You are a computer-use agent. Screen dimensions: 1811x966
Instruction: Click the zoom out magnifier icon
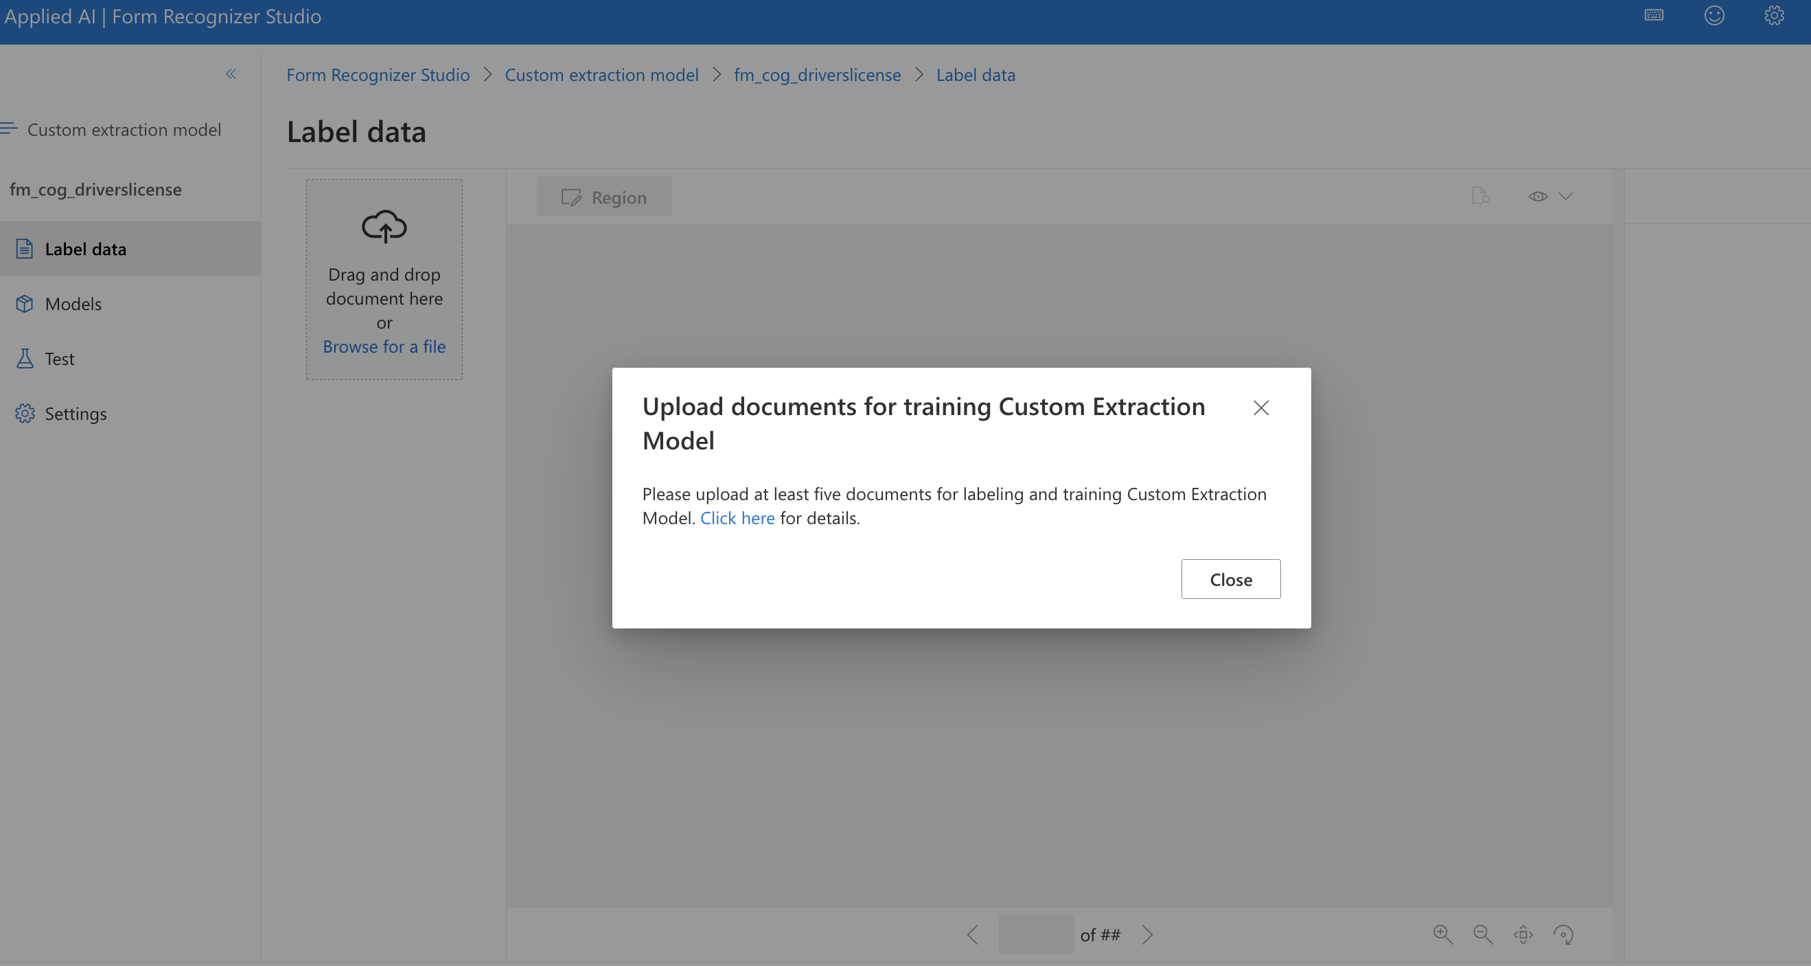point(1483,934)
